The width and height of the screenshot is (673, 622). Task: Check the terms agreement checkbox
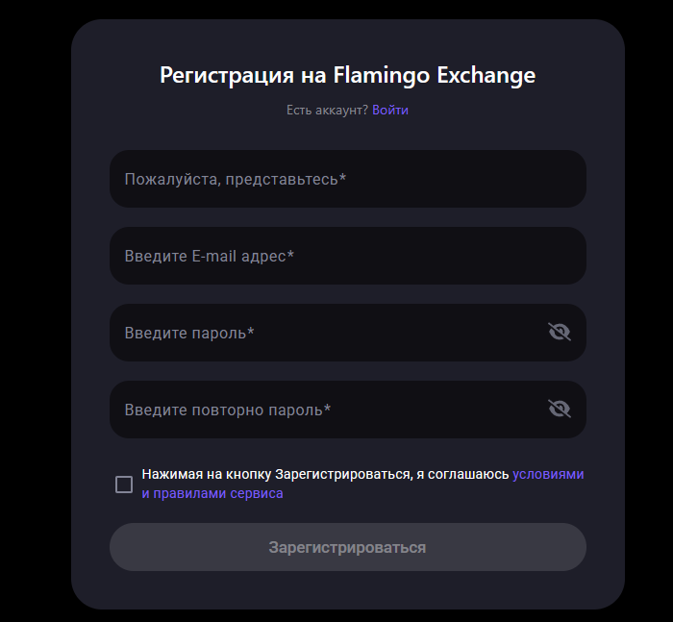tap(124, 485)
